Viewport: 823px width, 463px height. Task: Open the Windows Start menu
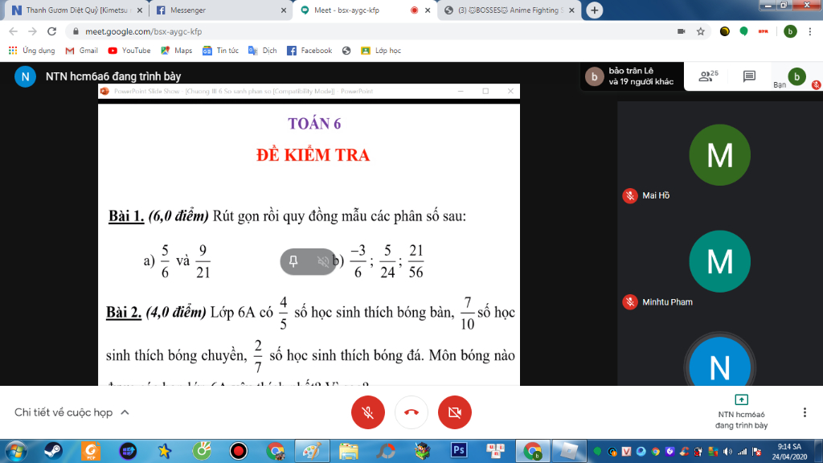pos(15,451)
